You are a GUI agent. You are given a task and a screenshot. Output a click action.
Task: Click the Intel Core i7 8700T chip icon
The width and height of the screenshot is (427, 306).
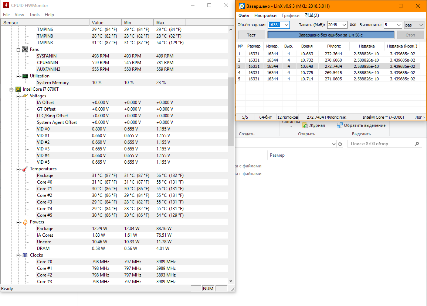coord(17,89)
